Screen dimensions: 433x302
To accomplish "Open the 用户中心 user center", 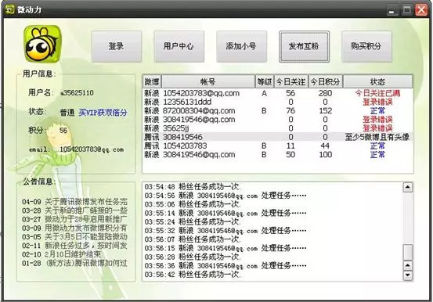I will (x=179, y=46).
